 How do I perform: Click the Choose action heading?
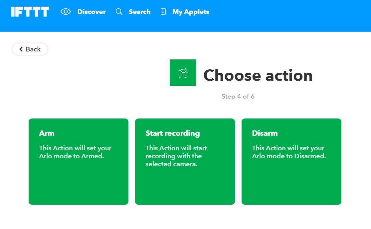pyautogui.click(x=258, y=75)
